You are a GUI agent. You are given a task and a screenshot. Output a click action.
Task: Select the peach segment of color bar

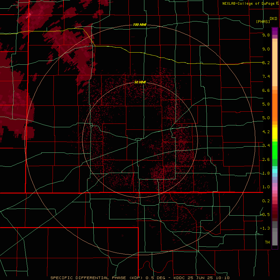(275, 64)
